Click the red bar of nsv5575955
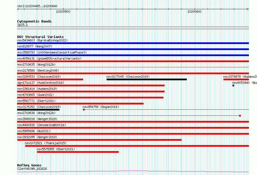The width and height of the screenshot is (257, 175). click(78, 152)
